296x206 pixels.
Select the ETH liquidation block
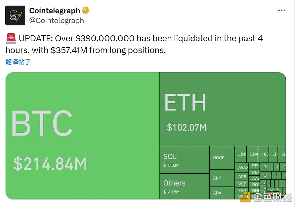[x=222, y=109]
